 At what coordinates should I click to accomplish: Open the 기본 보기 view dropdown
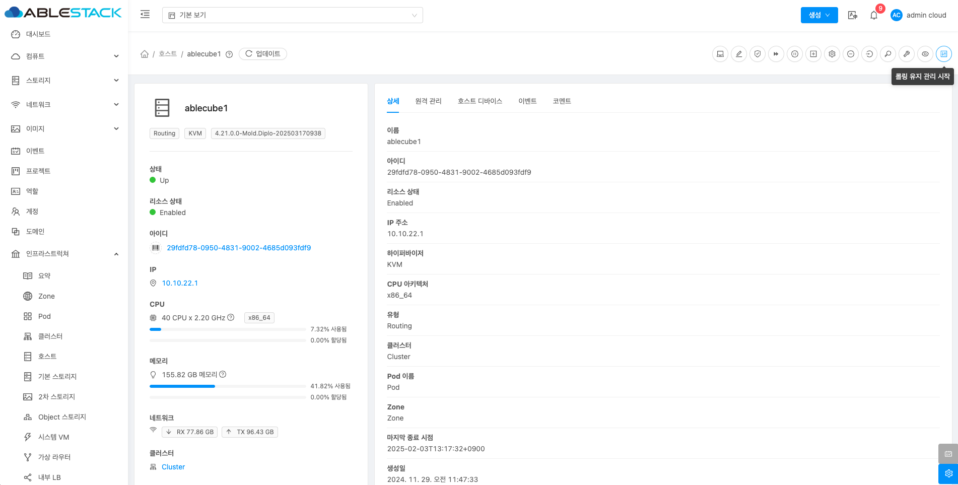pyautogui.click(x=292, y=15)
